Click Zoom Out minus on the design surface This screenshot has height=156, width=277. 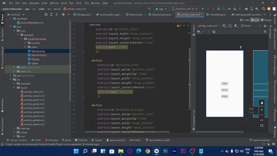pyautogui.click(x=261, y=115)
